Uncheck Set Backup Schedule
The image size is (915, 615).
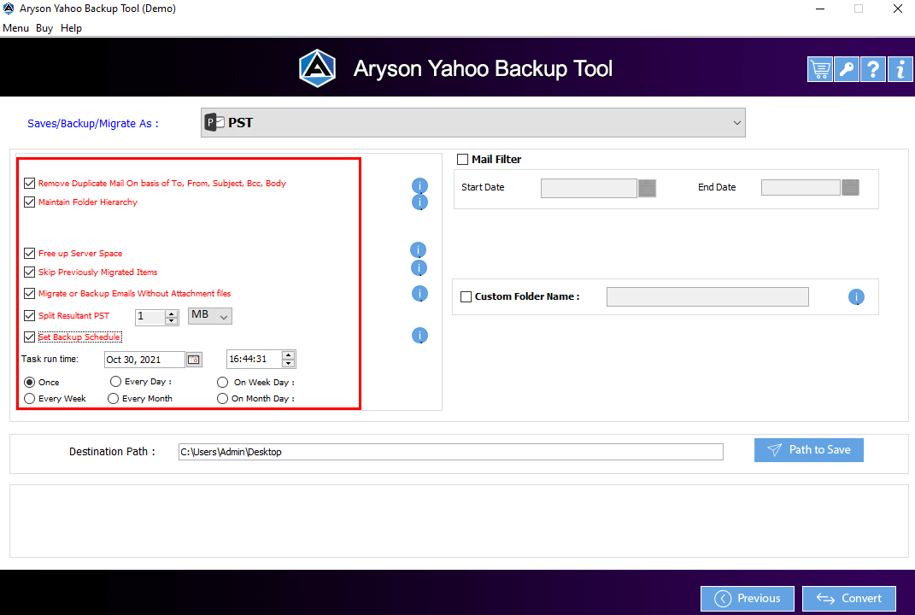tap(29, 337)
